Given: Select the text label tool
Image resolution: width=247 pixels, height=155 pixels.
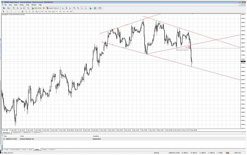Looking at the screenshot, I should click(33, 11).
